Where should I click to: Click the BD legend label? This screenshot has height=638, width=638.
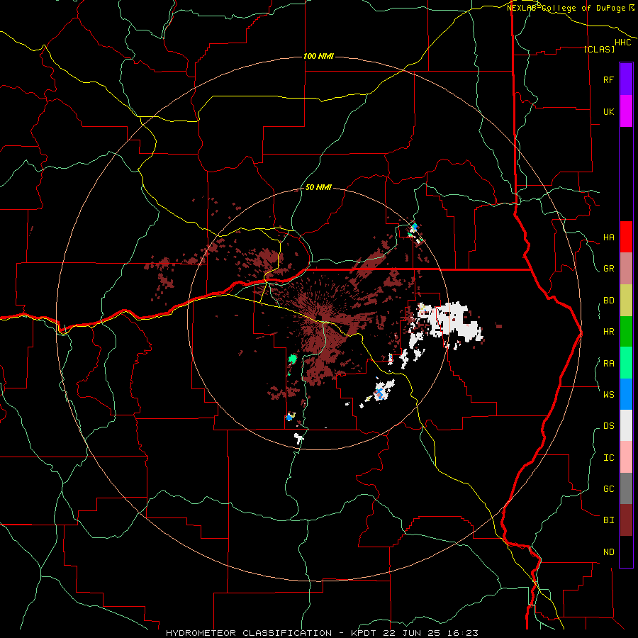pos(608,301)
